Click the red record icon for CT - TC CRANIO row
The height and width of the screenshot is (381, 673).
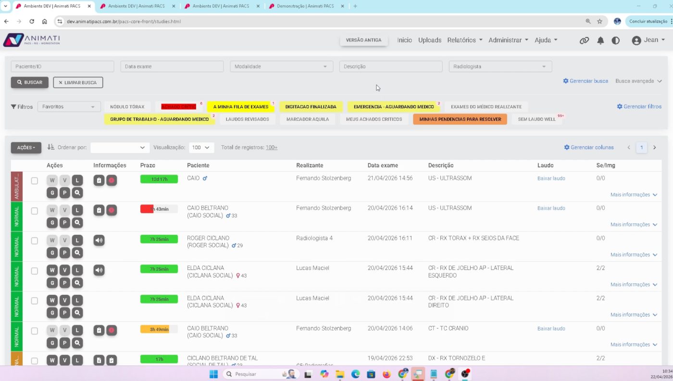112,330
